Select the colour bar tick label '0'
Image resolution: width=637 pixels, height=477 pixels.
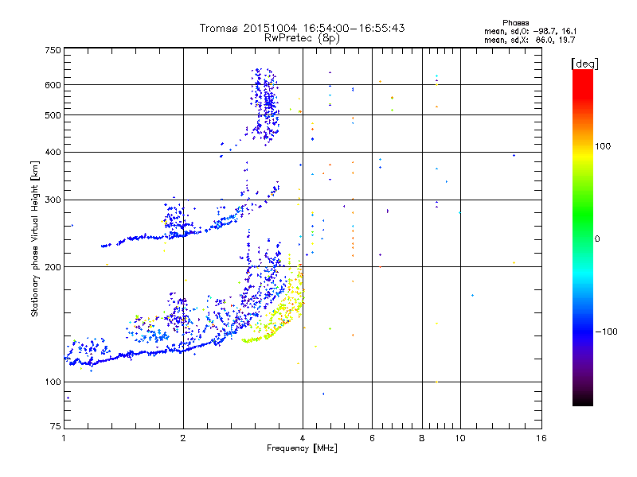597,238
